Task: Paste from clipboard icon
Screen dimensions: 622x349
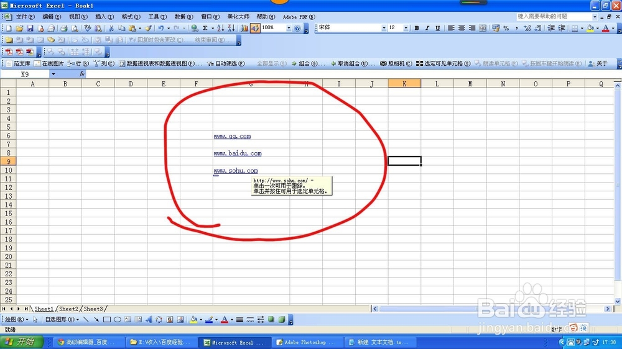Action: point(132,28)
